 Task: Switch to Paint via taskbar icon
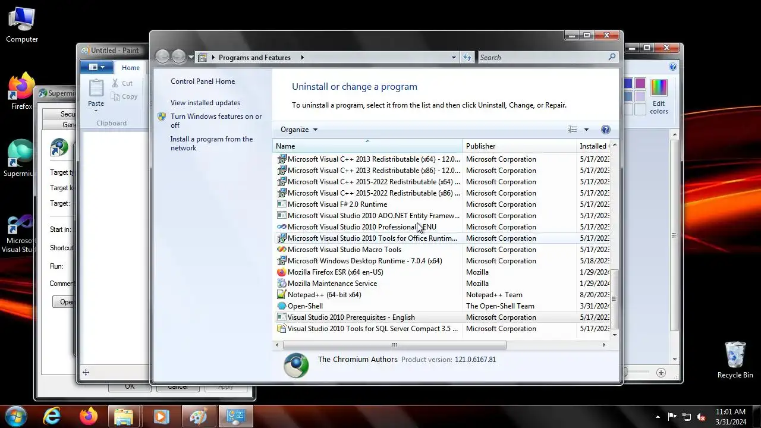197,416
